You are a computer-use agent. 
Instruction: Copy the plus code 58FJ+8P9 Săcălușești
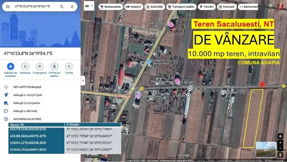tap(27, 87)
